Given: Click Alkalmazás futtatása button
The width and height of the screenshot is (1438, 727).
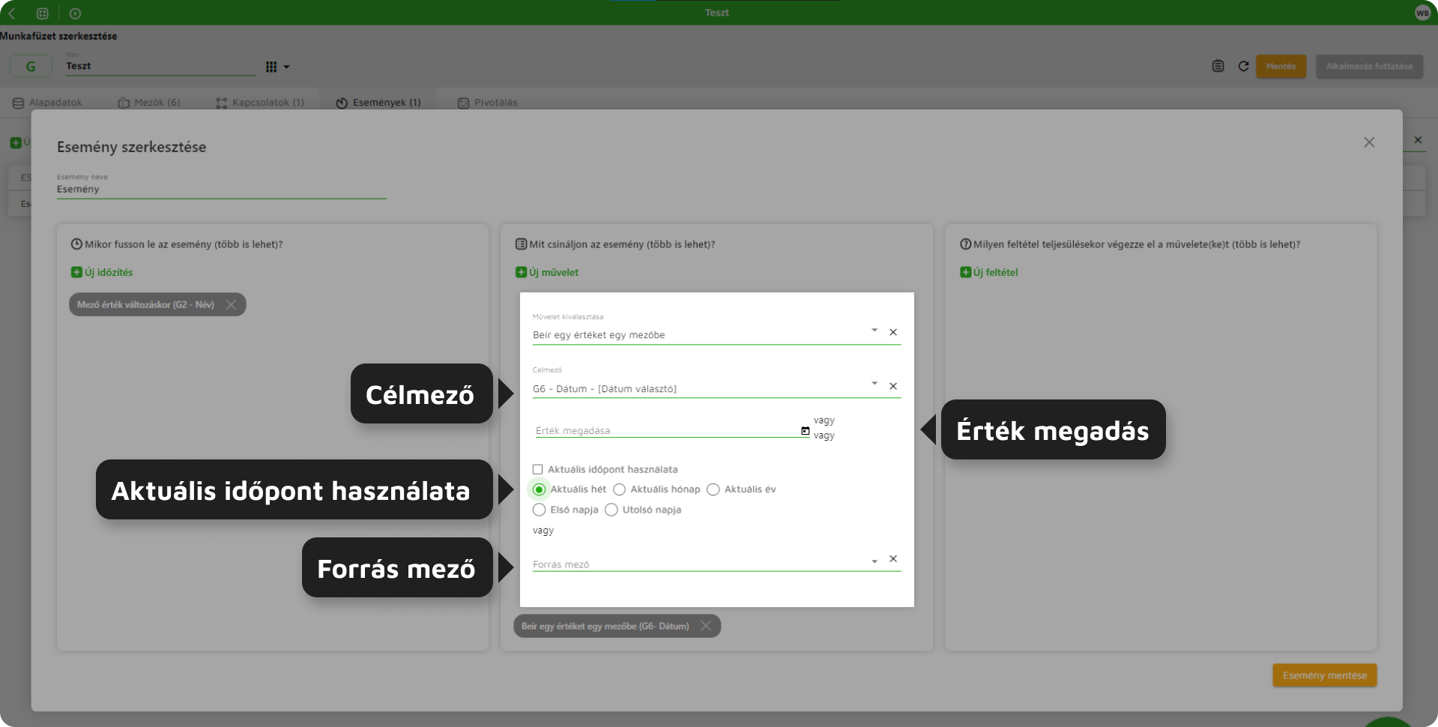Looking at the screenshot, I should click(x=1369, y=66).
